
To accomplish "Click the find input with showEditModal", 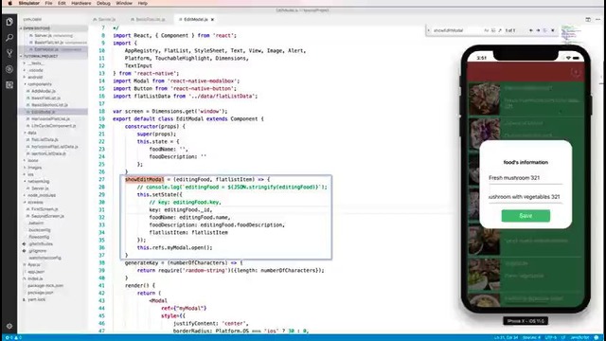I will coord(456,30).
